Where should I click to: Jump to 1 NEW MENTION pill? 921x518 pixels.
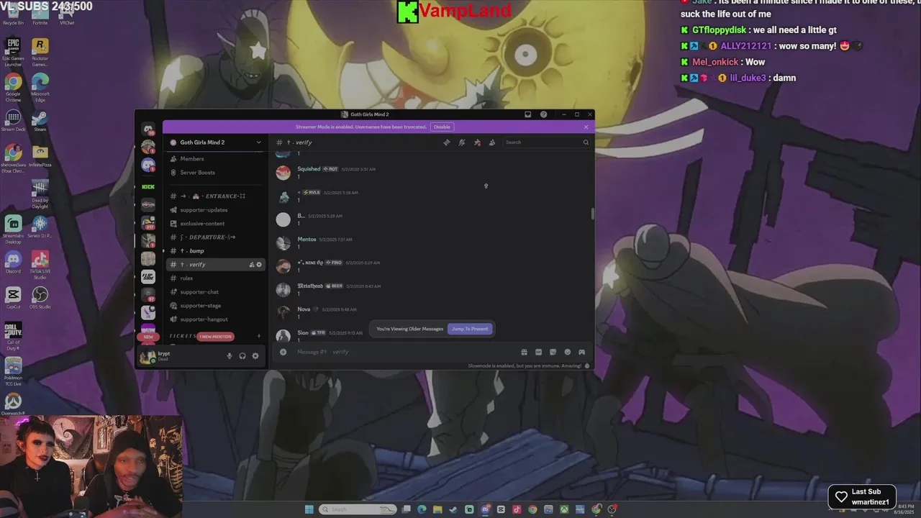[x=215, y=337]
